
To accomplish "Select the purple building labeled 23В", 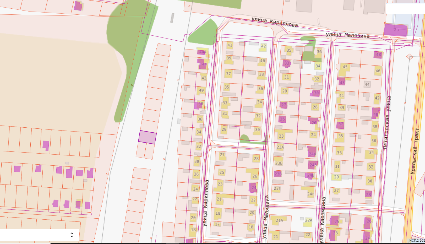I will point(278,174).
